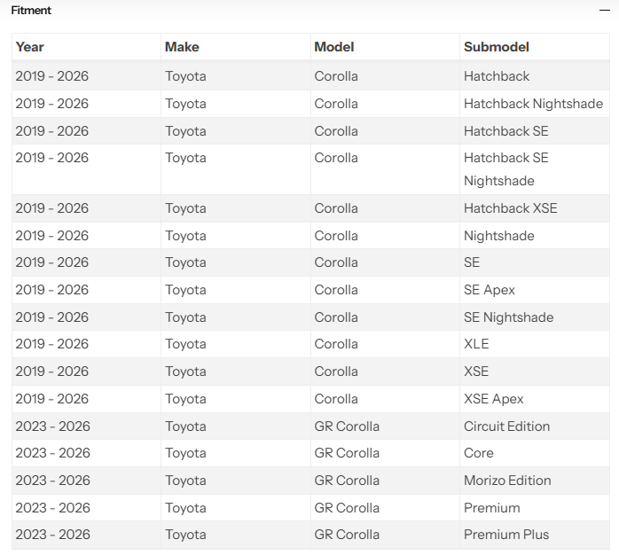
Task: Click the Hatchback Nightshade submodel cell
Action: [533, 104]
